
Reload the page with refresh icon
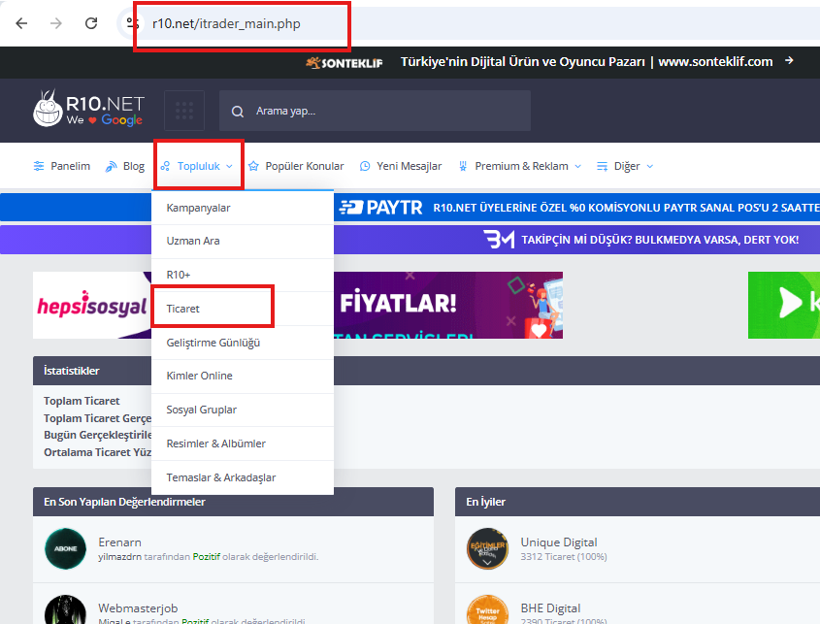91,23
